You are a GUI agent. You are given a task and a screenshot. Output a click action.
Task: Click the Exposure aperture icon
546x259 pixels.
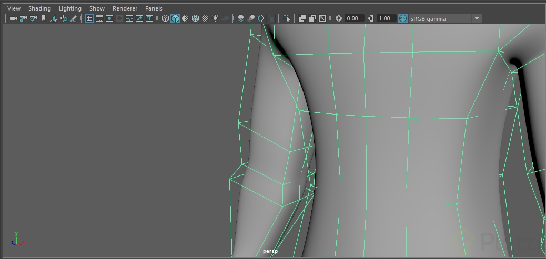coord(338,18)
